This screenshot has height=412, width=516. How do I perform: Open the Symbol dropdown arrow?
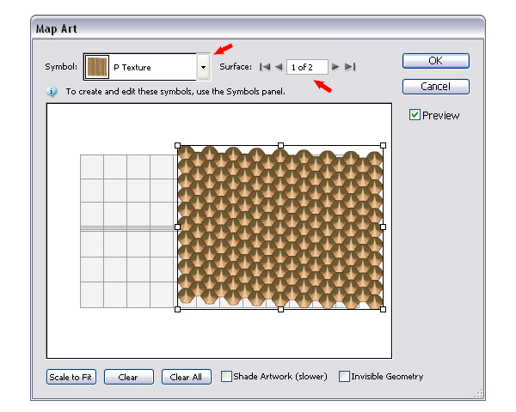(x=203, y=67)
